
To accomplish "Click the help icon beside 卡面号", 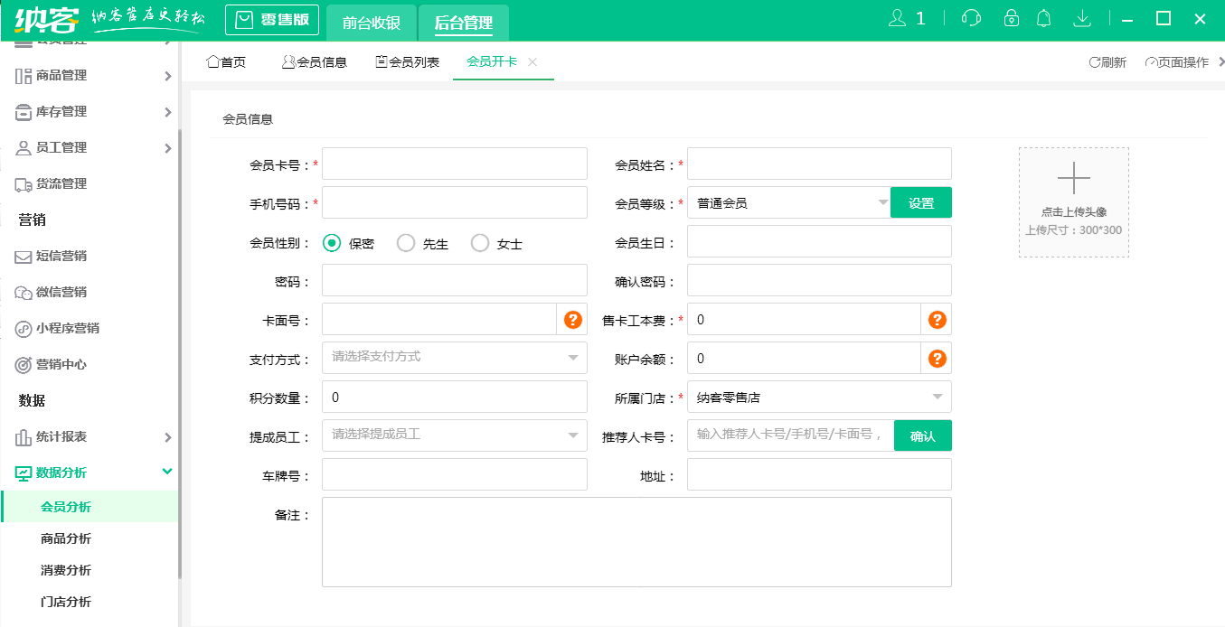I will coord(572,319).
